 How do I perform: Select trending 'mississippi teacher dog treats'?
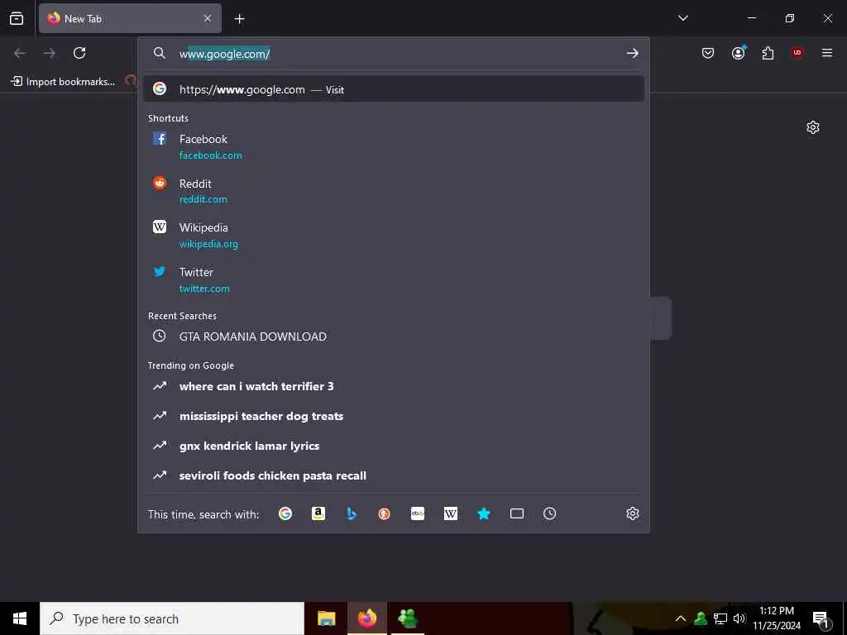coord(394,416)
